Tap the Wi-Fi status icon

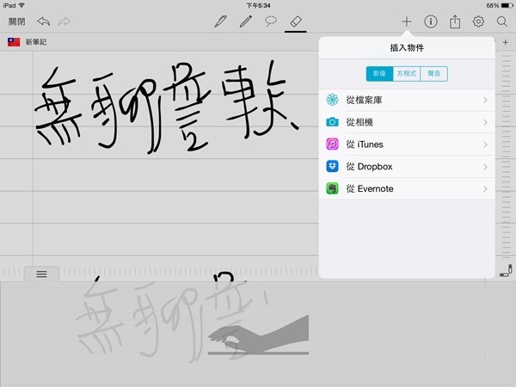point(21,5)
